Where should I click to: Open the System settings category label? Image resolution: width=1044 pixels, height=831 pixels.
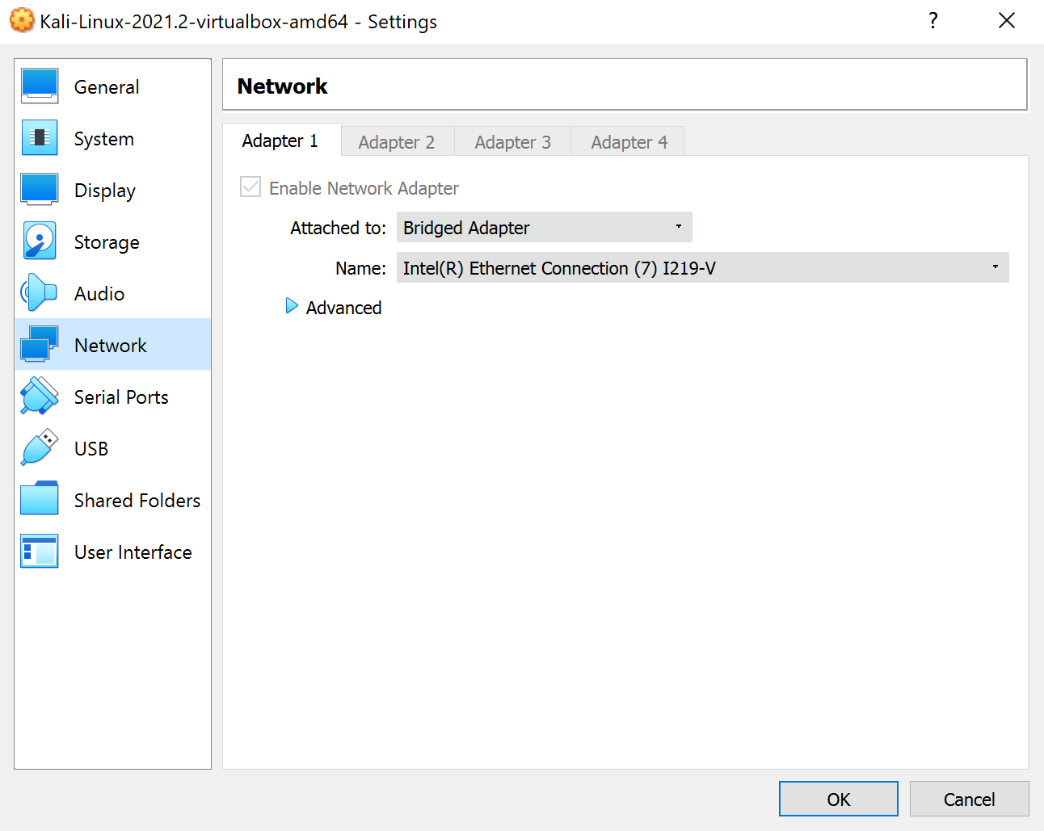pyautogui.click(x=104, y=139)
